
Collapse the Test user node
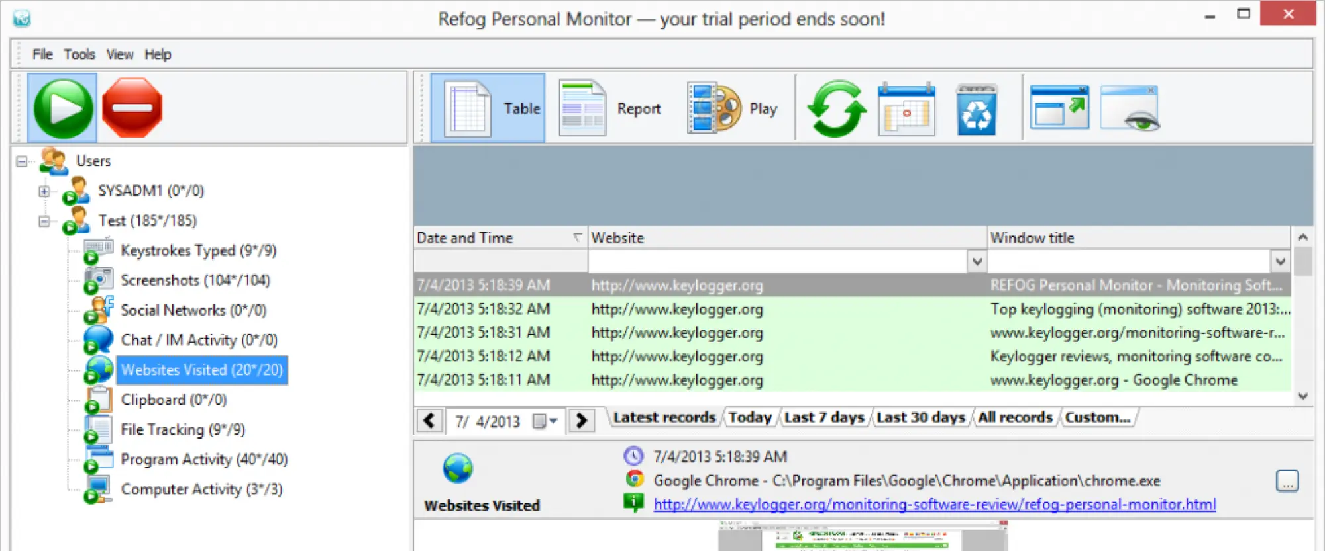coord(44,221)
